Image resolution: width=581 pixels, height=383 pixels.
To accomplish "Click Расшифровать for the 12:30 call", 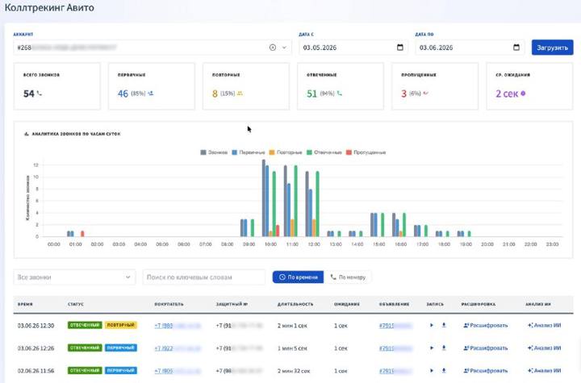I will click(486, 325).
